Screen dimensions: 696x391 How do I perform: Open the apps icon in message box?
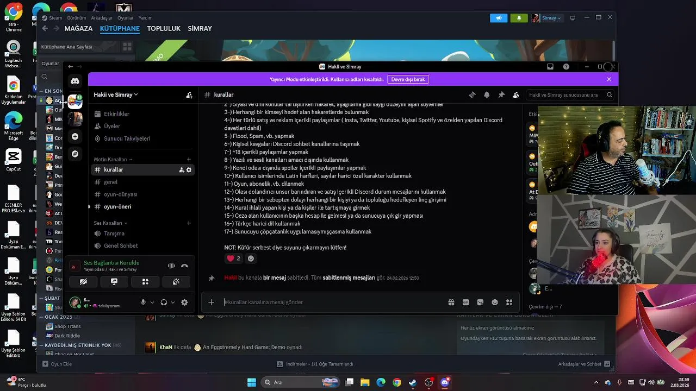coord(509,302)
